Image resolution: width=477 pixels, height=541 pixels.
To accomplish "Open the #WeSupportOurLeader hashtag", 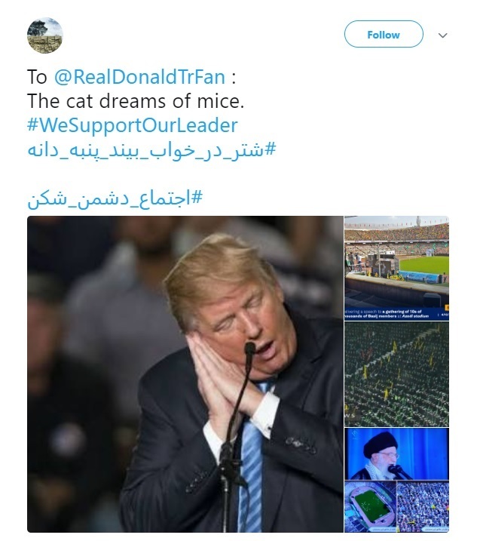I will coord(133,125).
